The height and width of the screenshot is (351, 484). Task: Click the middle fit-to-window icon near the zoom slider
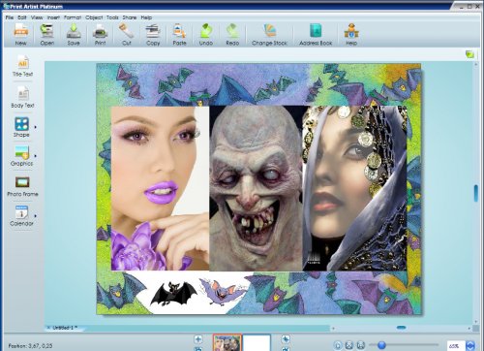pos(349,345)
